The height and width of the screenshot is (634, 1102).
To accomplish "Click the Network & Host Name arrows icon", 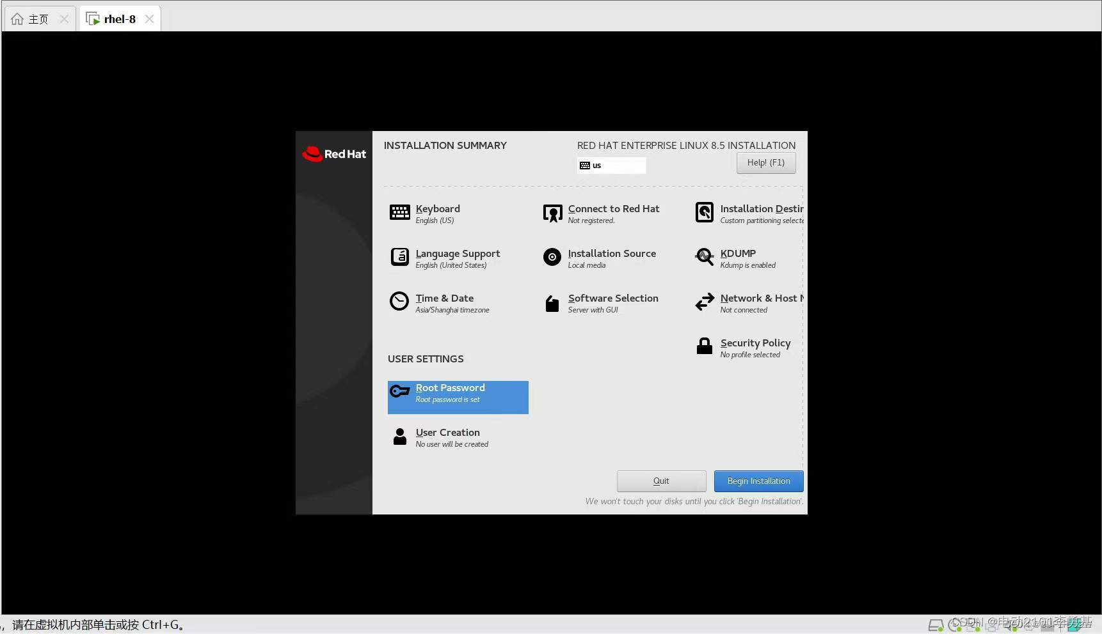I will (x=705, y=302).
